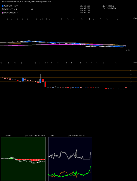The width and height of the screenshot is (137, 181).
Task: Click the price axis label 4
Action: pyautogui.click(x=131, y=78)
